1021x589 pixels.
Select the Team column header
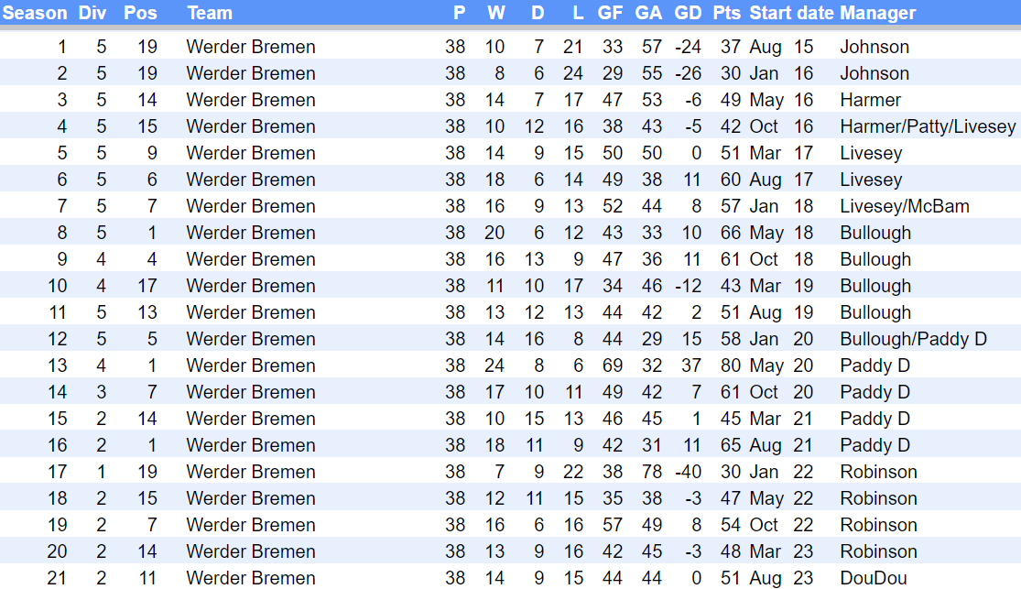click(x=210, y=13)
